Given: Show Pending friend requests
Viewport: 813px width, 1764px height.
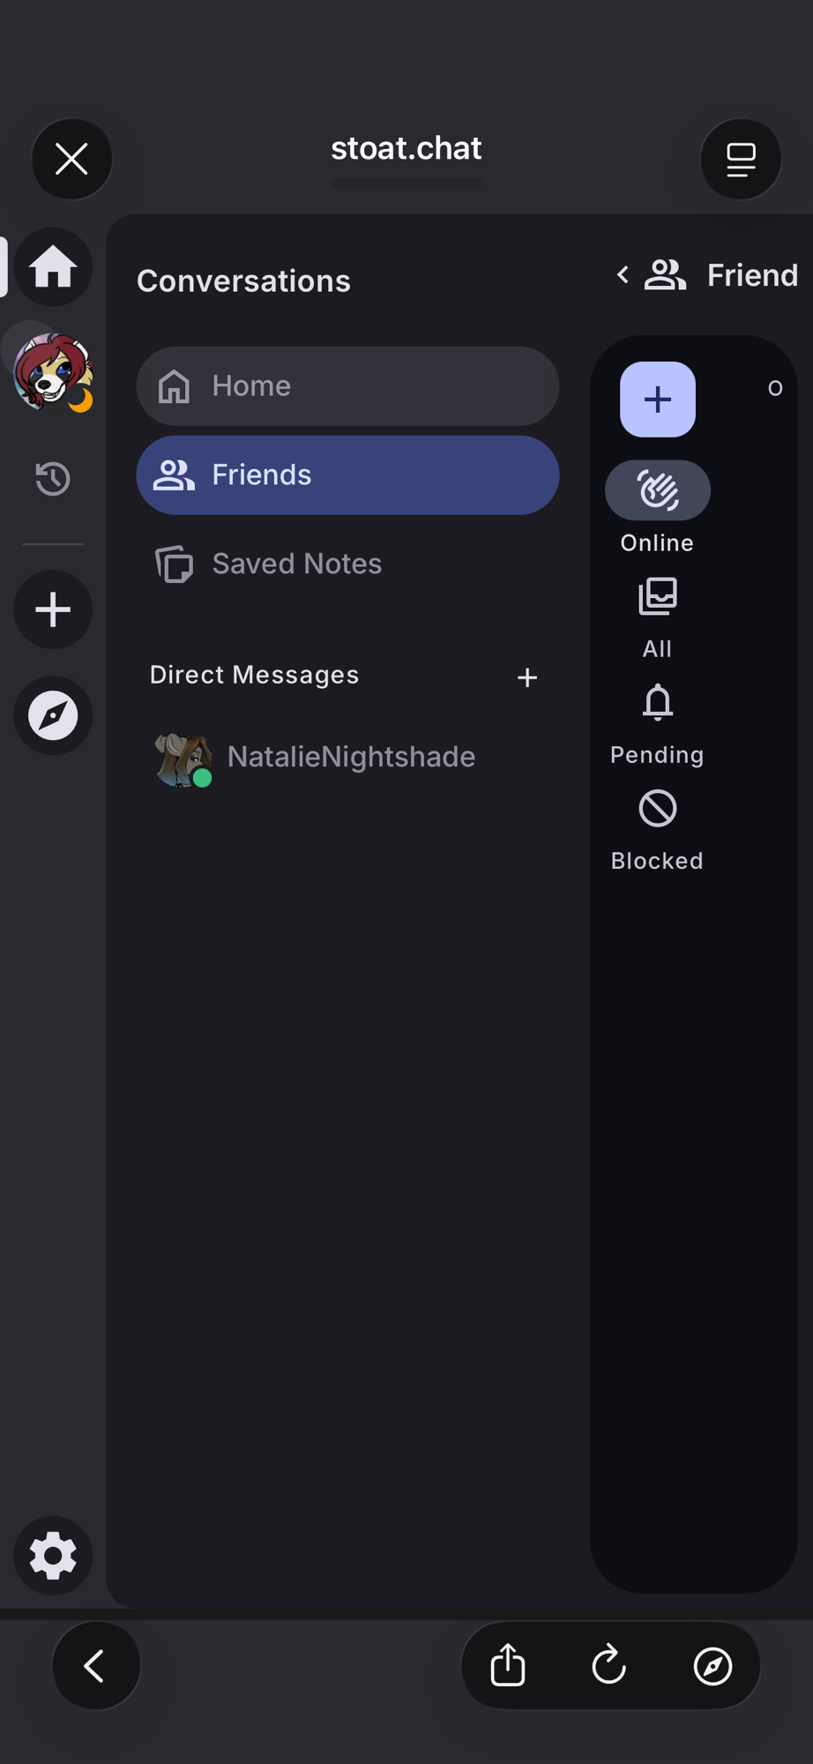Looking at the screenshot, I should [657, 723].
